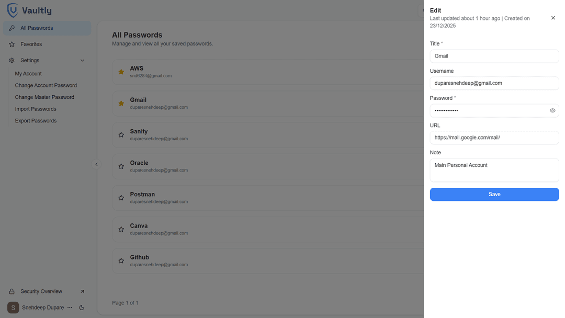Show password with the eye icon
The image size is (565, 318).
point(552,110)
